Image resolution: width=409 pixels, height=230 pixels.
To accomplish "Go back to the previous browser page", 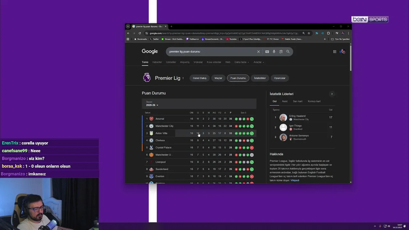I will click(128, 33).
